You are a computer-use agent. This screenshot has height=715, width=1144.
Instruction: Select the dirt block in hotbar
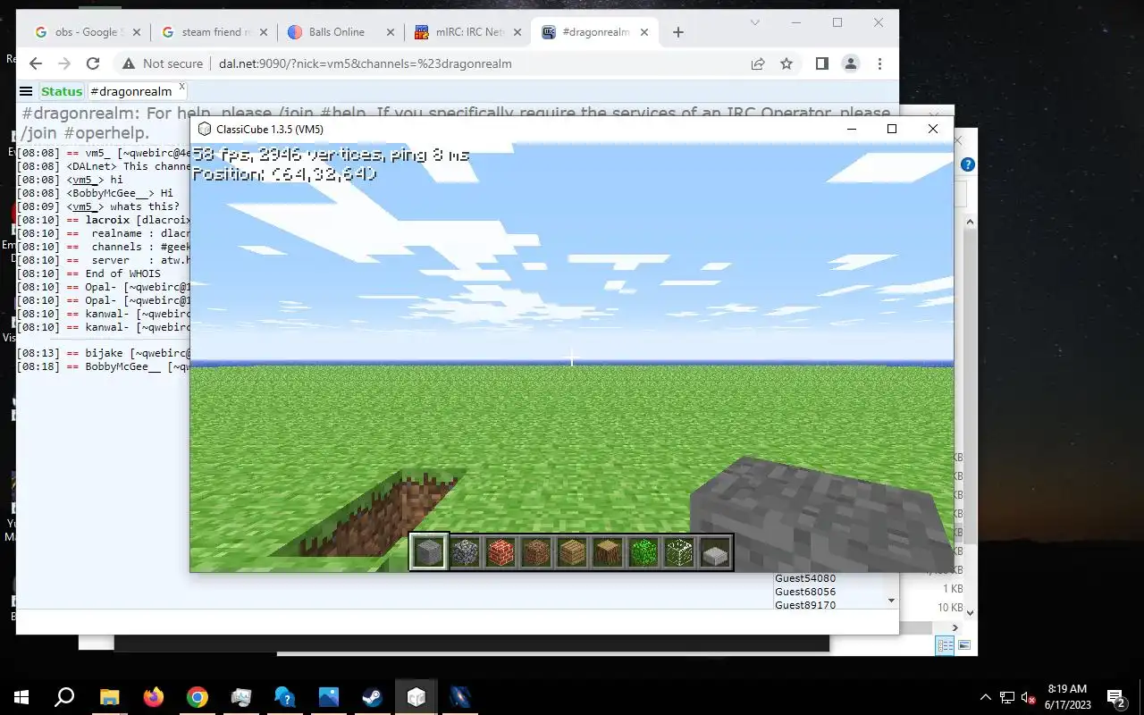536,552
